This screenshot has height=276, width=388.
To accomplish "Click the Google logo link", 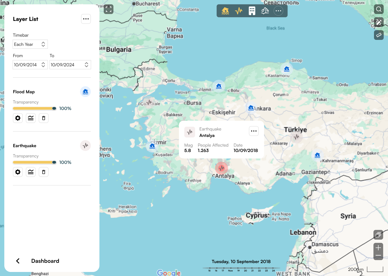I will click(169, 273).
